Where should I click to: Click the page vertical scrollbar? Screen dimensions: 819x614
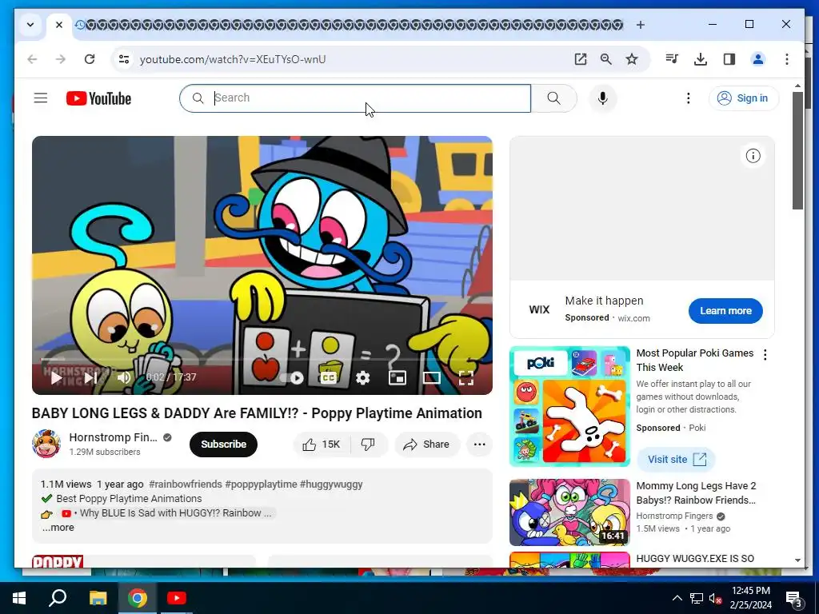click(x=797, y=150)
